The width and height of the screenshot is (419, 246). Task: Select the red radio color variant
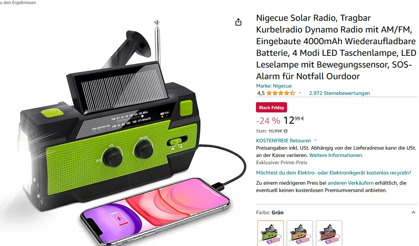point(329,233)
